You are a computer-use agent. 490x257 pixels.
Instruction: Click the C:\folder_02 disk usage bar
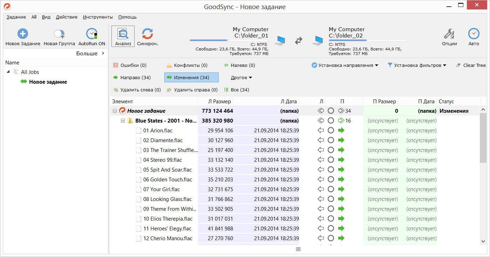pyautogui.click(x=368, y=40)
